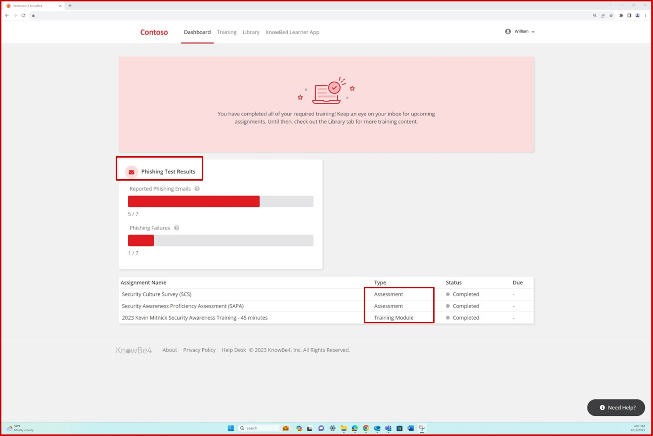Open the Reported Phishing Emails help icon
The image size is (653, 436).
[x=197, y=189]
